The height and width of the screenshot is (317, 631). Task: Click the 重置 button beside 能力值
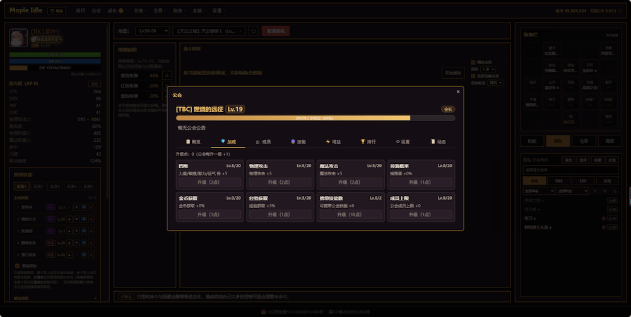95,84
